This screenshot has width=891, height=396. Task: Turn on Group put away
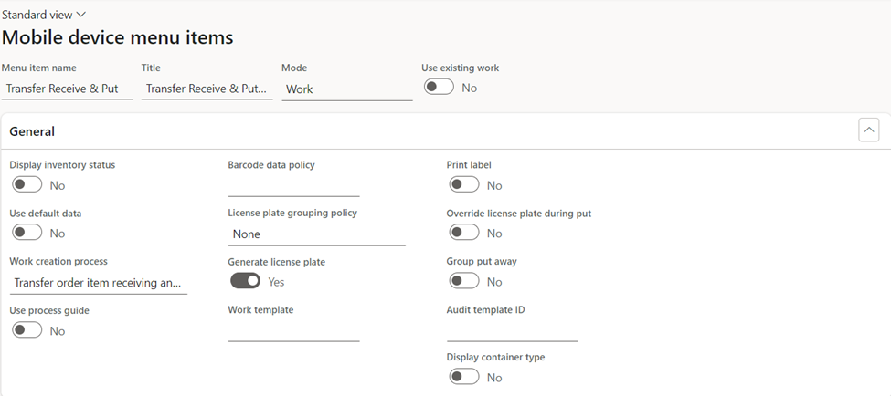coord(464,281)
